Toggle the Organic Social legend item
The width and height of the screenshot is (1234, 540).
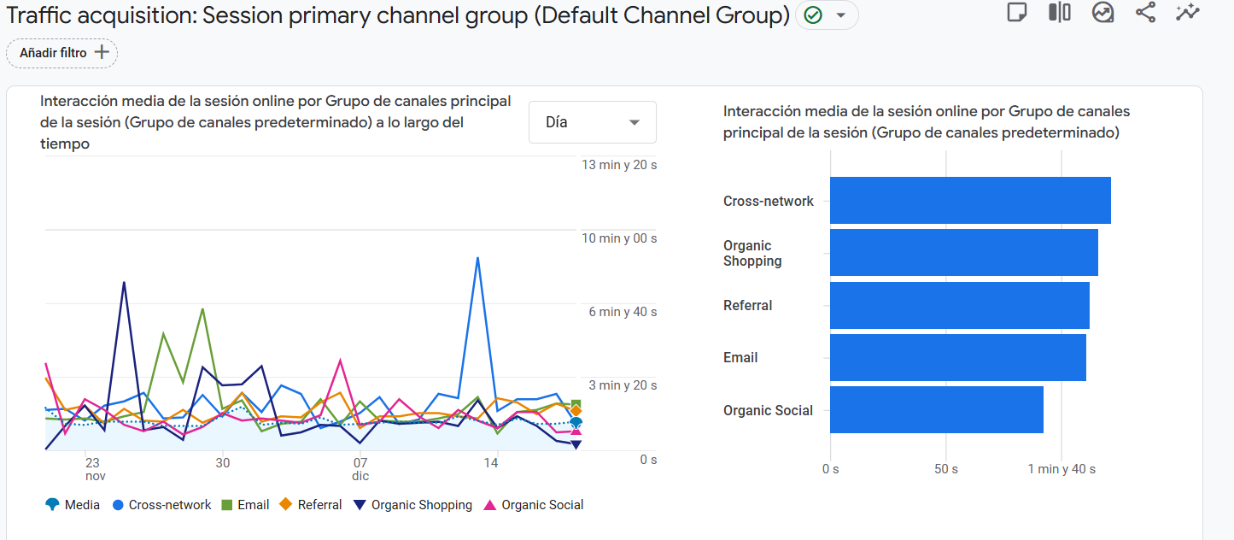point(534,505)
